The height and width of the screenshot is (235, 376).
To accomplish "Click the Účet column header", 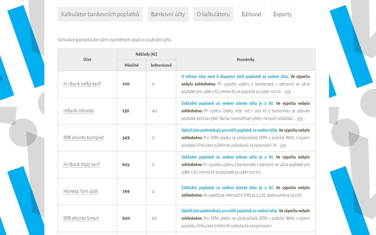I will tap(87, 60).
